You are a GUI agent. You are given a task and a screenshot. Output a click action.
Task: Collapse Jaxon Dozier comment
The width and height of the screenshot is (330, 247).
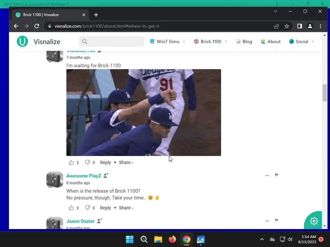click(267, 221)
